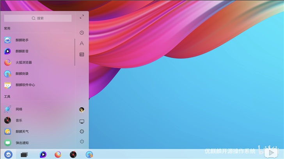Click the 搜索 search field
Screen dimensions: 284x159
[38, 18]
